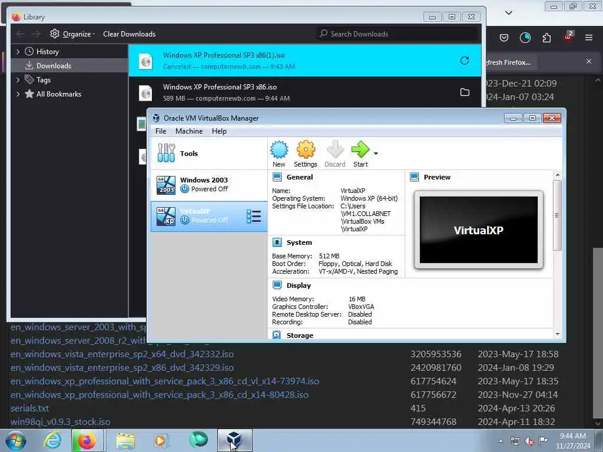This screenshot has height=452, width=603.
Task: Launch Internet Explorer from taskbar
Action: [52, 440]
